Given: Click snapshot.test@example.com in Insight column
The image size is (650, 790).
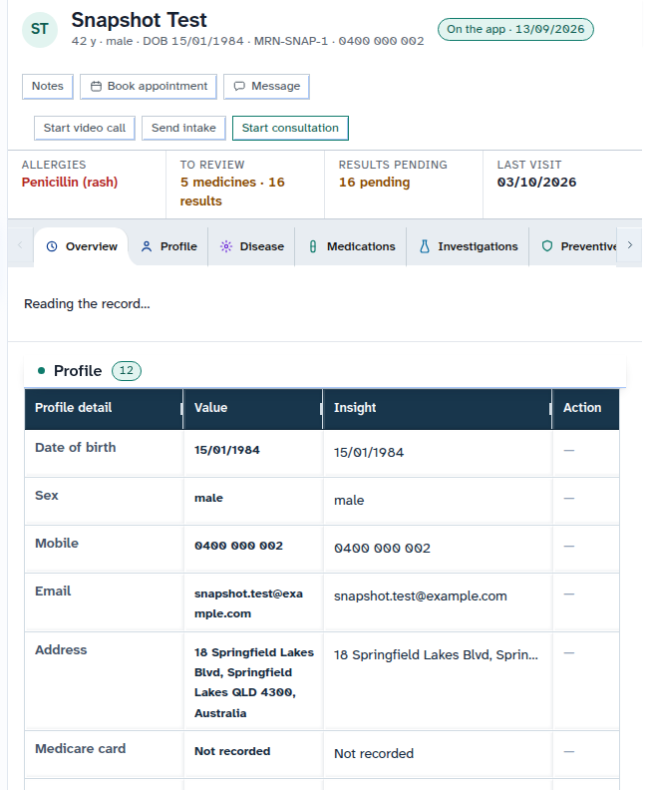Looking at the screenshot, I should point(421,596).
